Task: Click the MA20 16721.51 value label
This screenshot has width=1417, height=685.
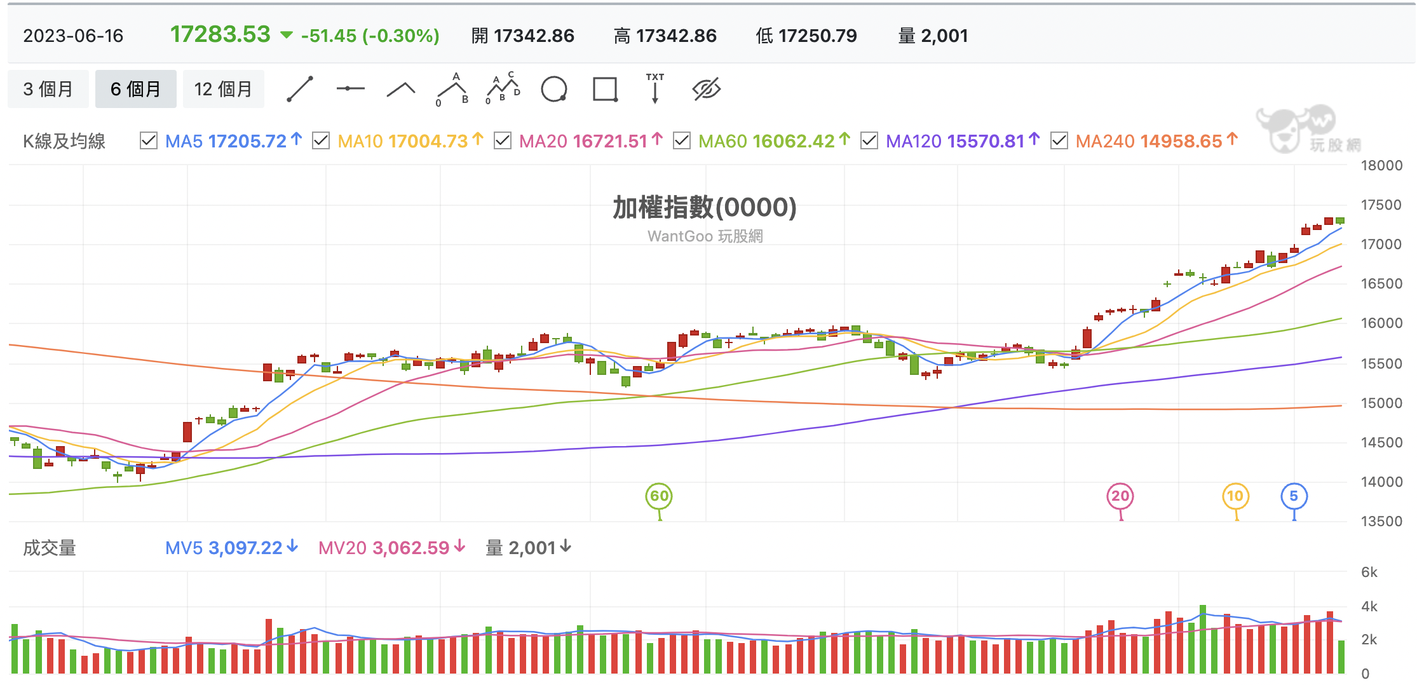Action: (591, 141)
